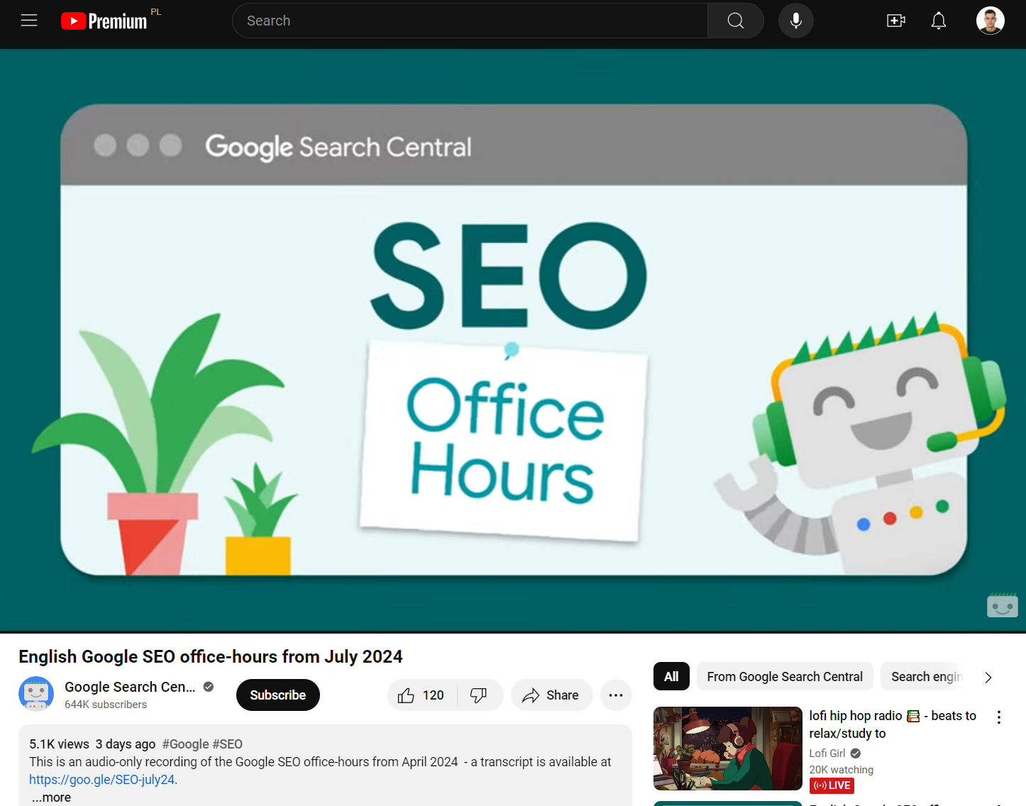Select the All filter chip

(x=671, y=677)
